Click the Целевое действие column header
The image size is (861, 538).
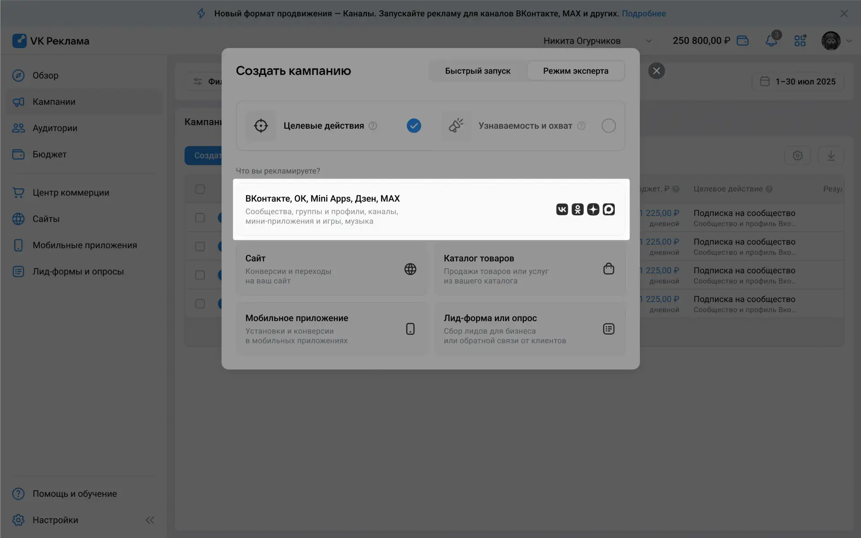point(728,189)
